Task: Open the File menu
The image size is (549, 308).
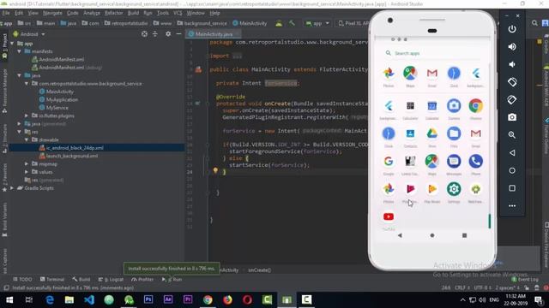Action: point(6,13)
